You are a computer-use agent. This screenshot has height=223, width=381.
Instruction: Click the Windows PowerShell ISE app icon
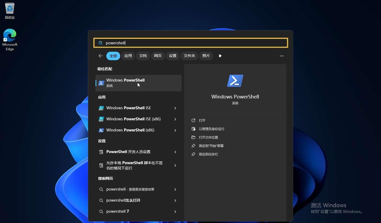point(101,108)
